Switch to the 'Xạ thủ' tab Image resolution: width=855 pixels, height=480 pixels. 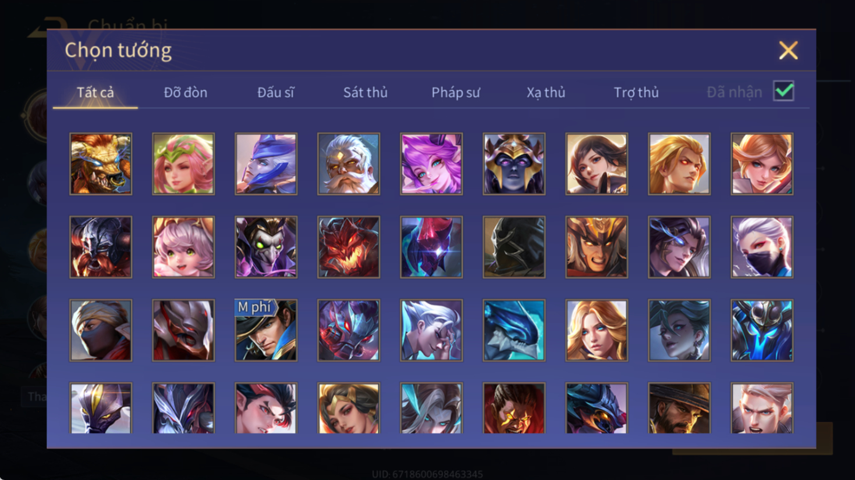click(x=545, y=92)
